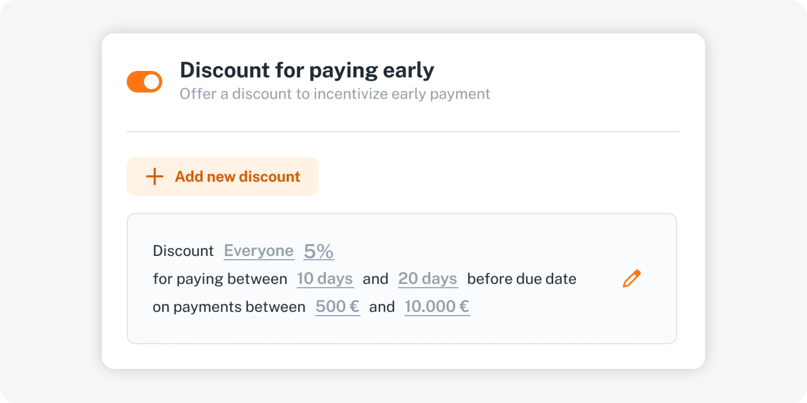Edit the 10.000 € maximum payment amount
This screenshot has height=403, width=807.
[437, 307]
